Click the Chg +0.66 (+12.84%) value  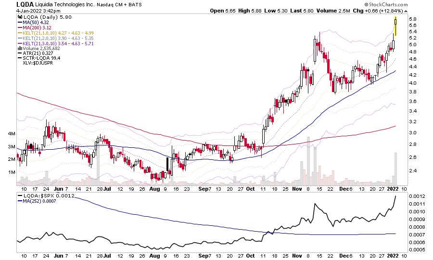click(378, 11)
